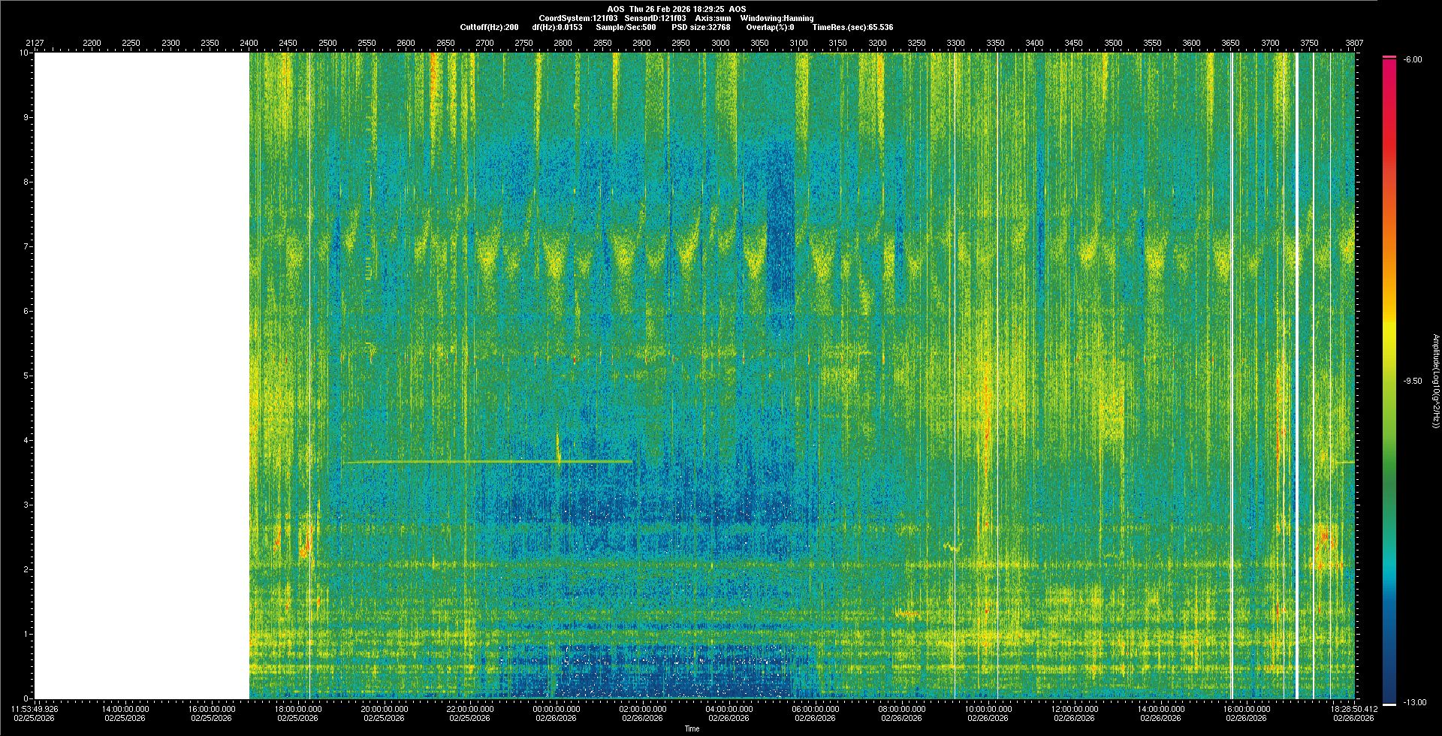Click the blank white no-data region
The image size is (1442, 736).
coord(142,376)
